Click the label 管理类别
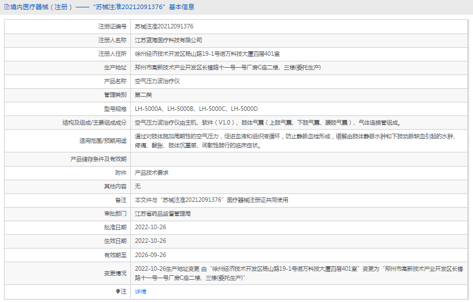 [115, 95]
